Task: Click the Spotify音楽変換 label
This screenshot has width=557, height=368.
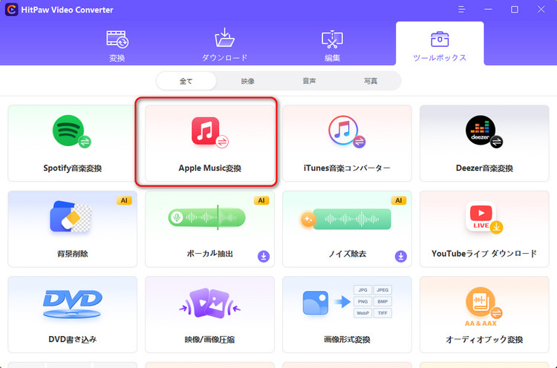Action: [x=73, y=168]
